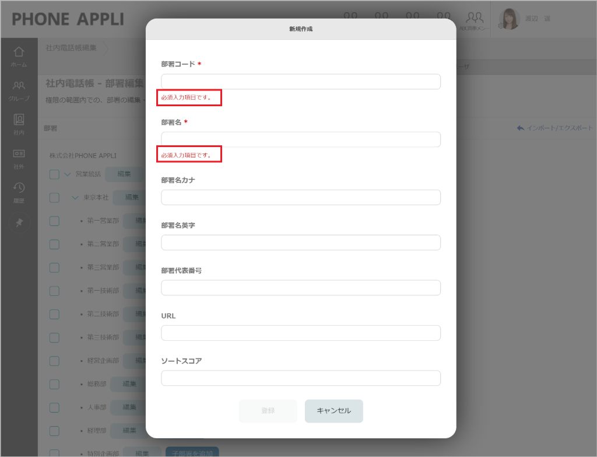This screenshot has width=597, height=457.
Task: Open the history (履歴) icon
Action: pos(19,189)
